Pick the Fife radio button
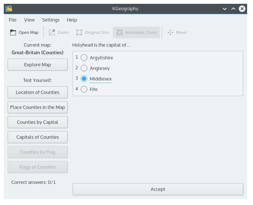The width and height of the screenshot is (253, 205). pyautogui.click(x=84, y=89)
